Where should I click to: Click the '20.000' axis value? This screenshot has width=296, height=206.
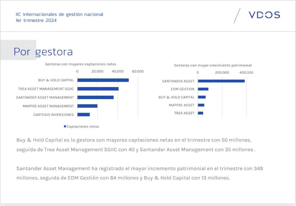(97, 71)
